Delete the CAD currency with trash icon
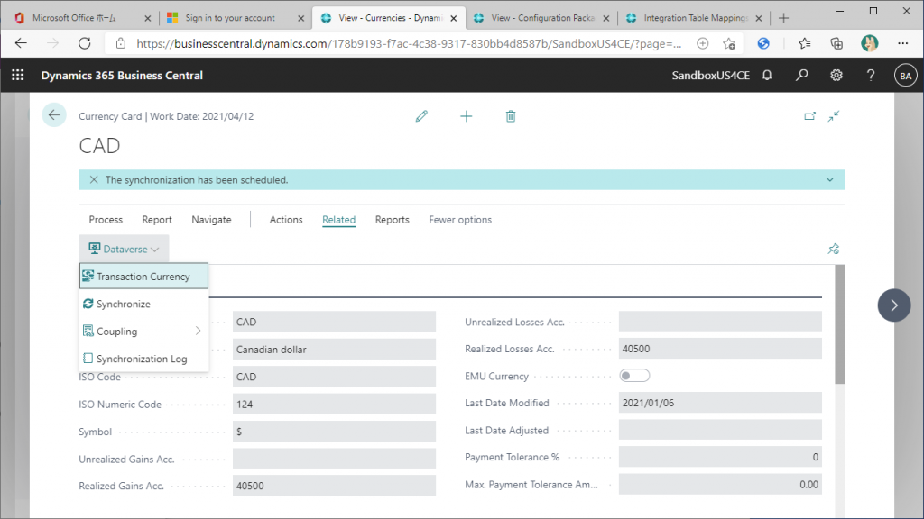 click(511, 116)
